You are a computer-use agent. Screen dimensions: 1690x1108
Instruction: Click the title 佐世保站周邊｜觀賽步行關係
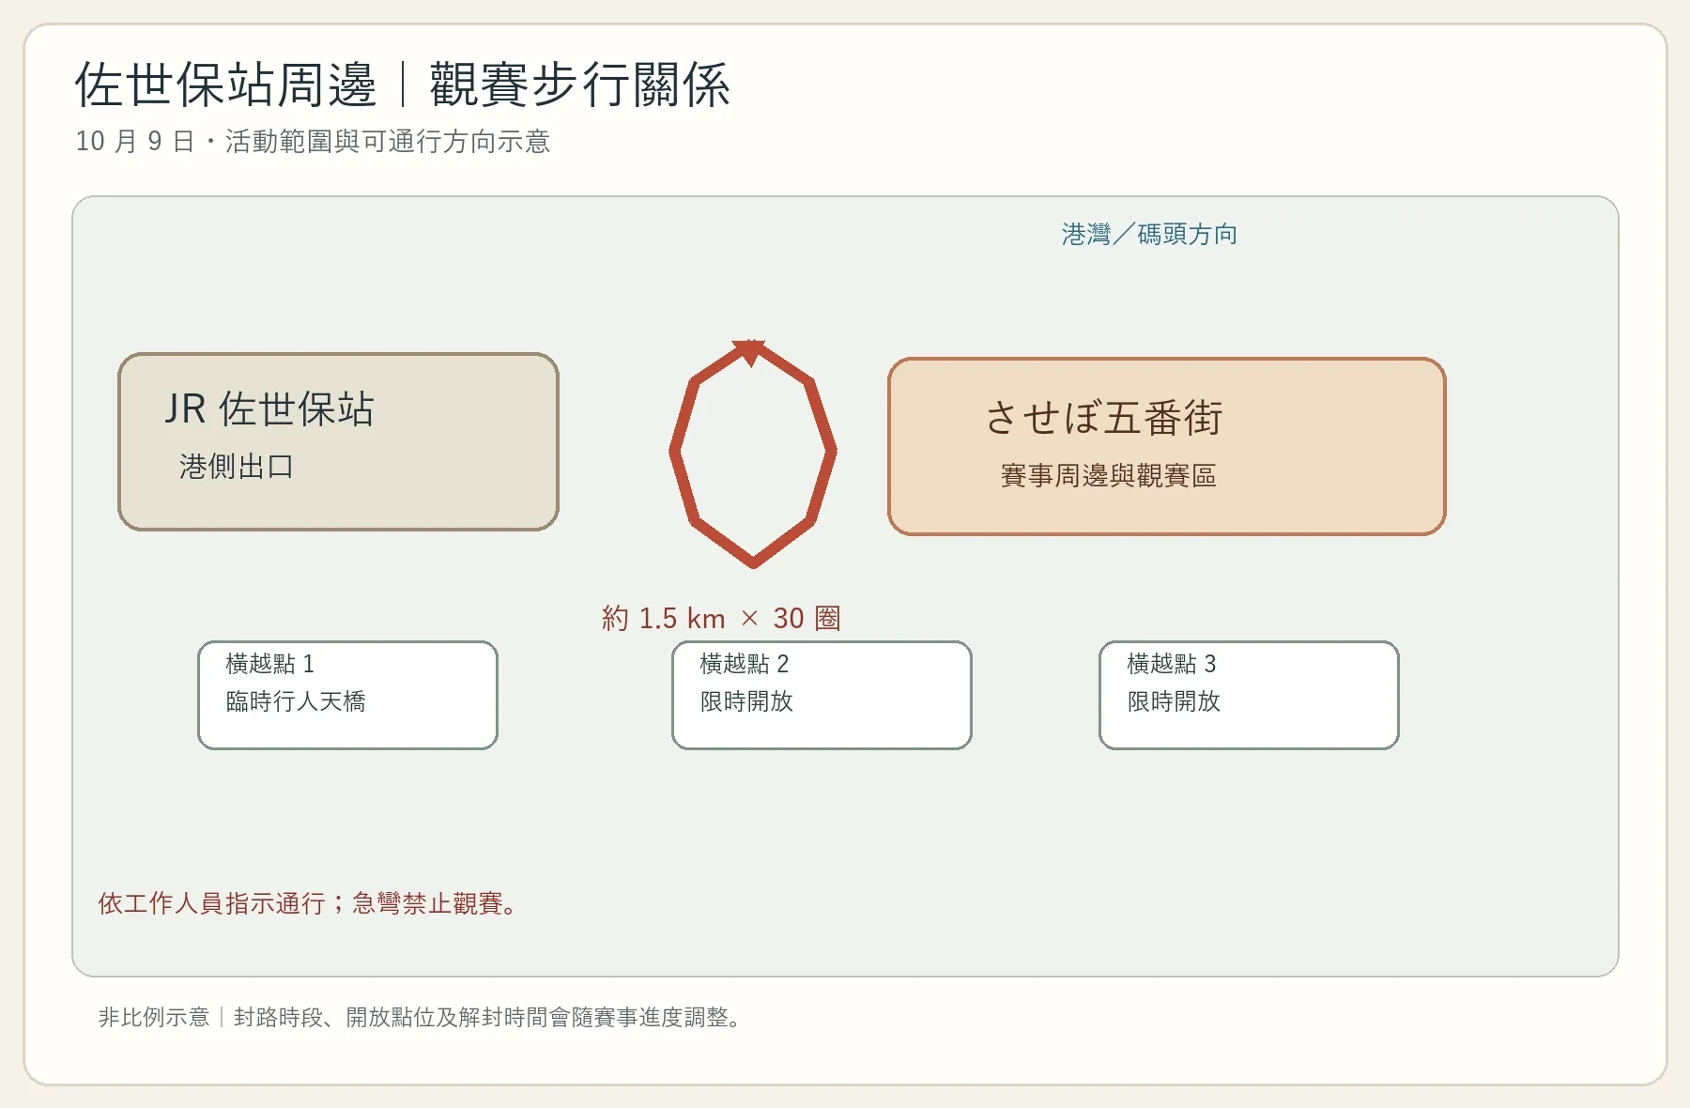[x=403, y=85]
